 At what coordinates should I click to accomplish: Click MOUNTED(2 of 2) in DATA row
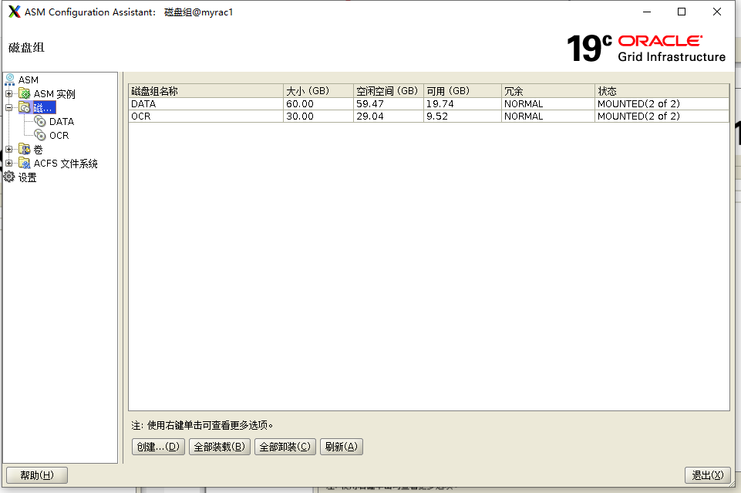(x=662, y=103)
